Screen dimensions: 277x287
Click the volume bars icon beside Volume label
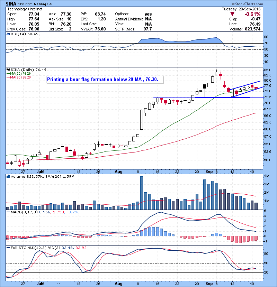[x=8, y=176]
